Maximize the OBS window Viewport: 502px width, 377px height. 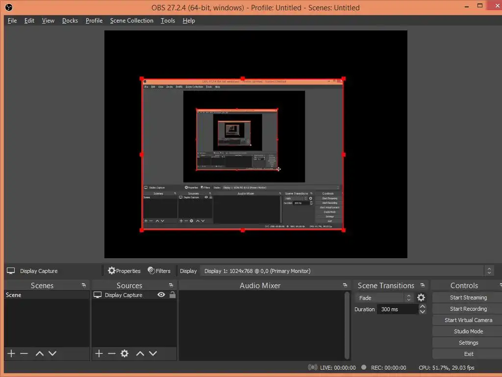coord(479,6)
